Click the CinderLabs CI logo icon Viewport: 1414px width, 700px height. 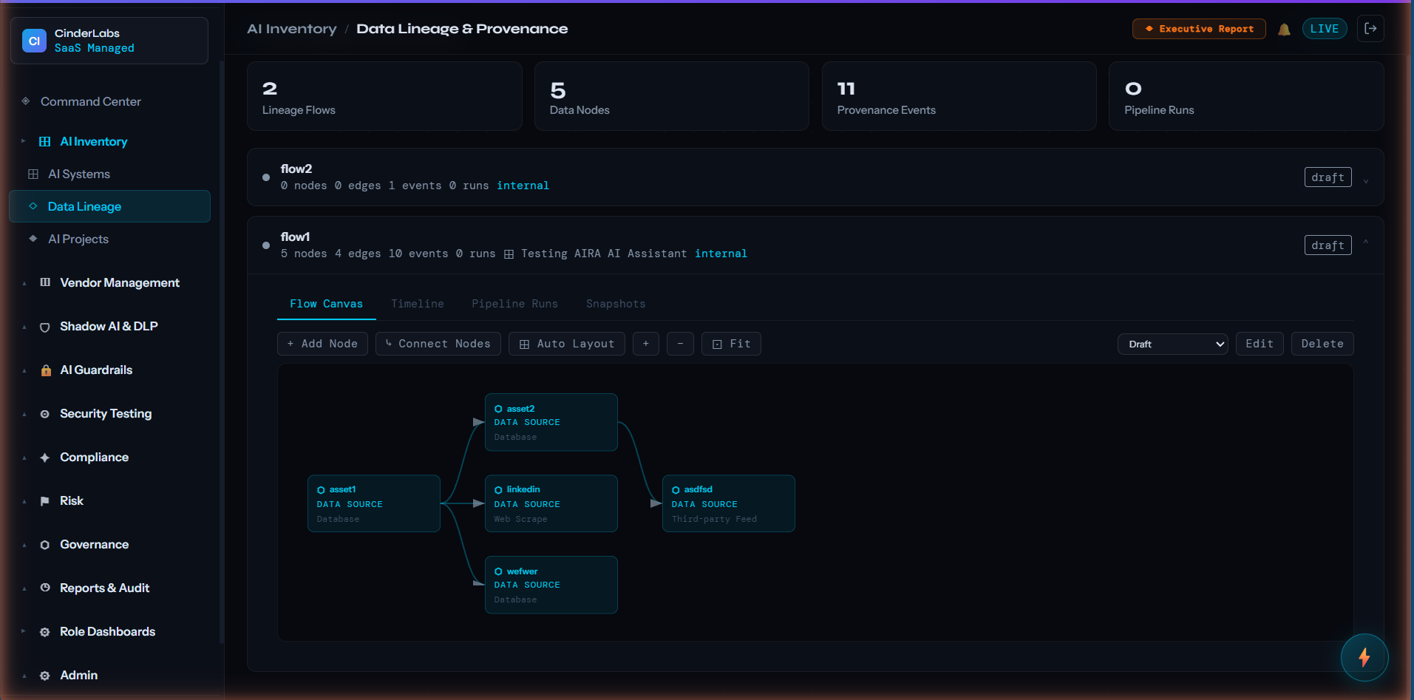tap(34, 41)
